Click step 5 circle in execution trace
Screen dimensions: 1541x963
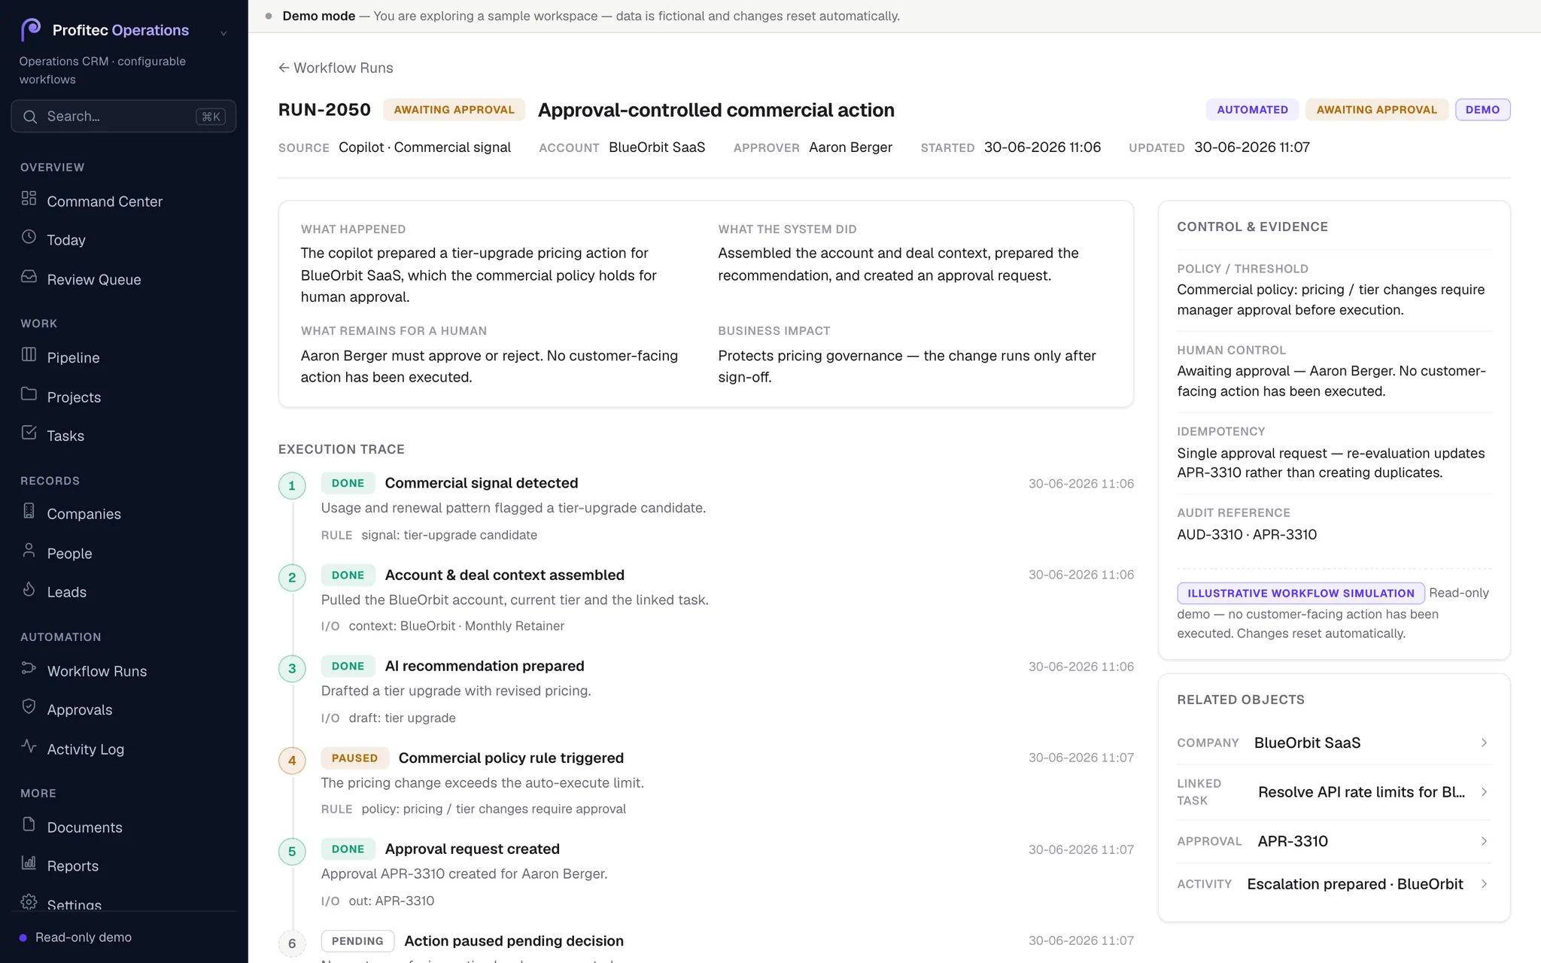(292, 852)
